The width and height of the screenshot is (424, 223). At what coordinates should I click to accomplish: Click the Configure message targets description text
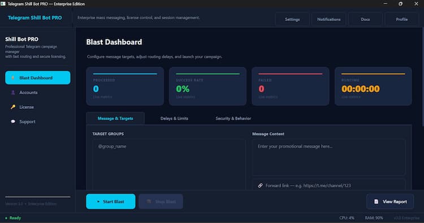[x=154, y=56]
